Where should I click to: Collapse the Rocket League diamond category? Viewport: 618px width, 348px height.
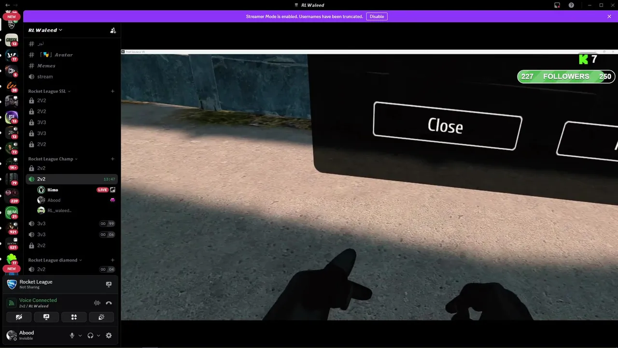point(55,260)
